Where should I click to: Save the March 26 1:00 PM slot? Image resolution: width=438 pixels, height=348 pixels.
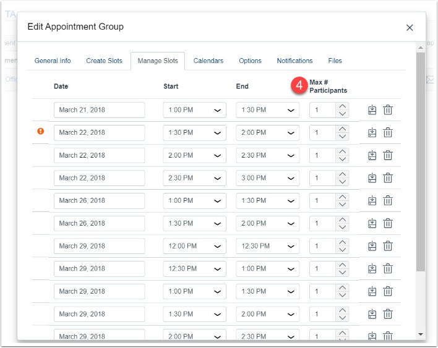[x=372, y=201]
